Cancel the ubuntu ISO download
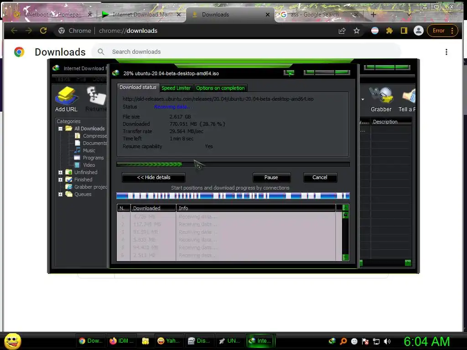This screenshot has width=467, height=350. click(x=320, y=177)
